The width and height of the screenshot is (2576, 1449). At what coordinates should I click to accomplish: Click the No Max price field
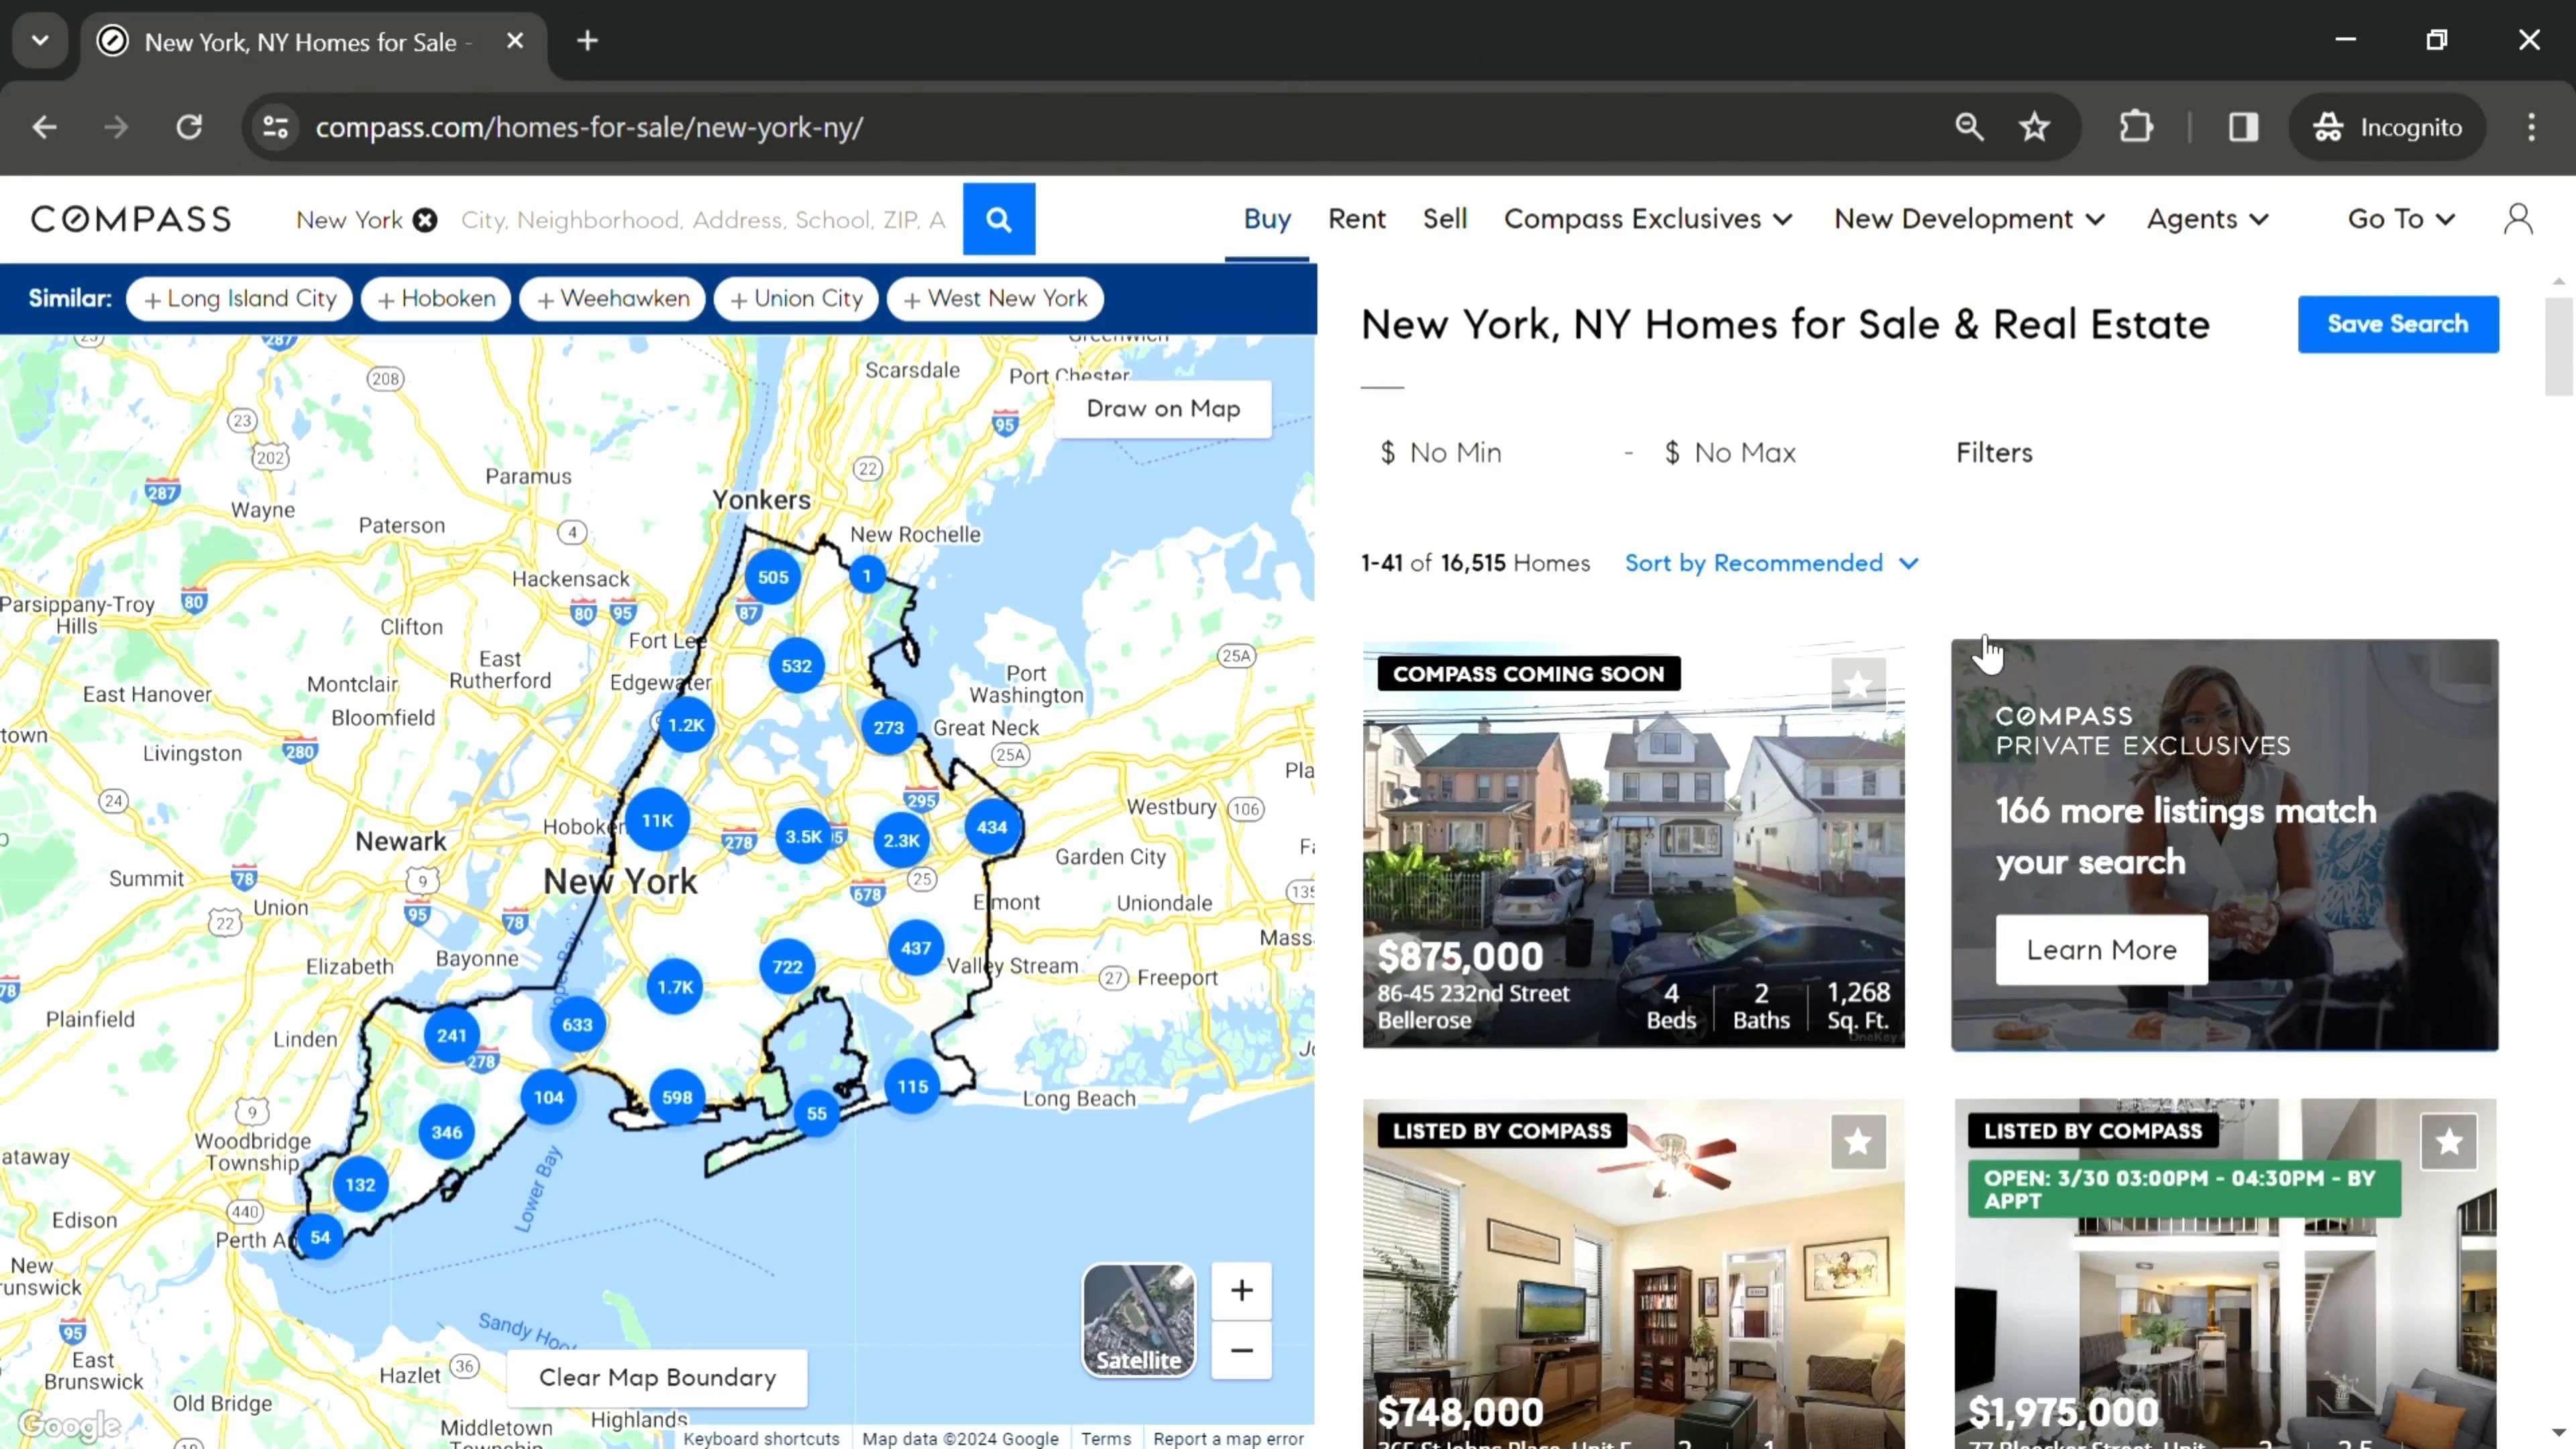[1744, 453]
